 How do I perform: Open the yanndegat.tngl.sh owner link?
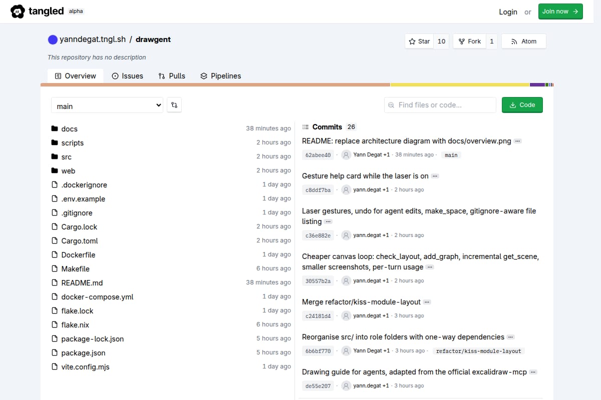pyautogui.click(x=92, y=39)
